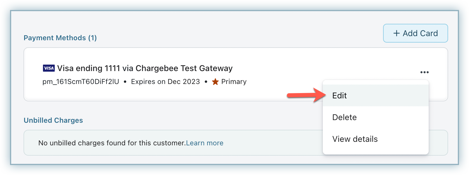Image resolution: width=469 pixels, height=175 pixels.
Task: Click the (1) count beside Payment Methods
Action: [93, 38]
